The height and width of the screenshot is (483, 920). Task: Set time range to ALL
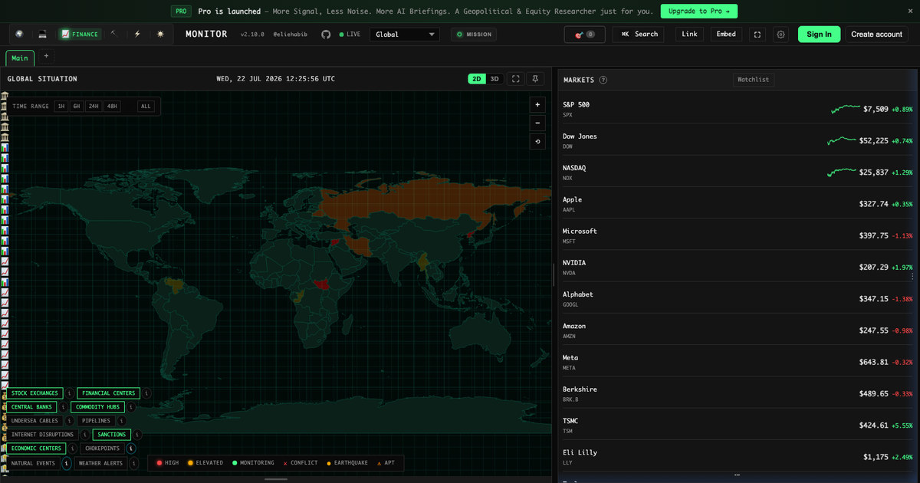tap(146, 106)
